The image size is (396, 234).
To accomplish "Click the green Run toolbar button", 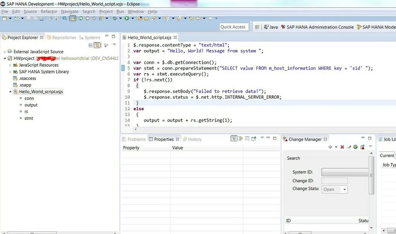I will point(127,19).
